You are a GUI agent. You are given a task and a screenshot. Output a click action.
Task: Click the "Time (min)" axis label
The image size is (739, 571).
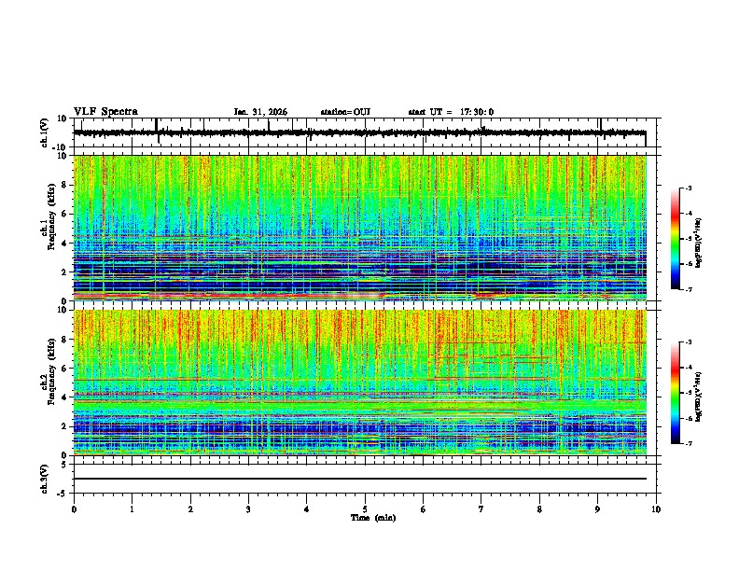pyautogui.click(x=373, y=518)
